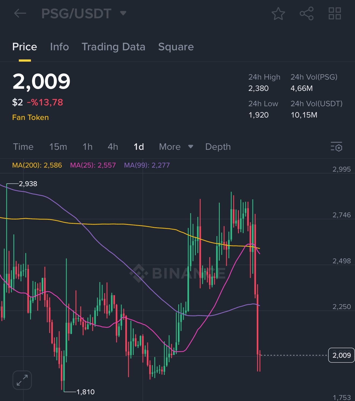Screen dimensions: 355x401
Task: Open chart indicator settings icon
Action: (336, 147)
